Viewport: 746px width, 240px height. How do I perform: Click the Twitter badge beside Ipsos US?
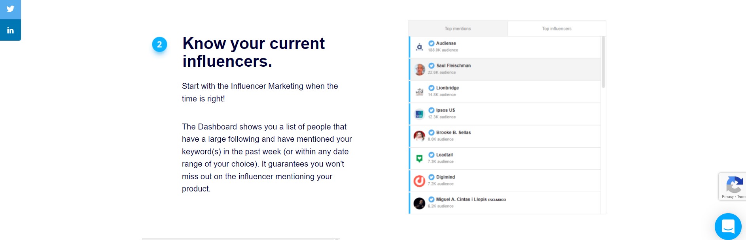tap(431, 110)
